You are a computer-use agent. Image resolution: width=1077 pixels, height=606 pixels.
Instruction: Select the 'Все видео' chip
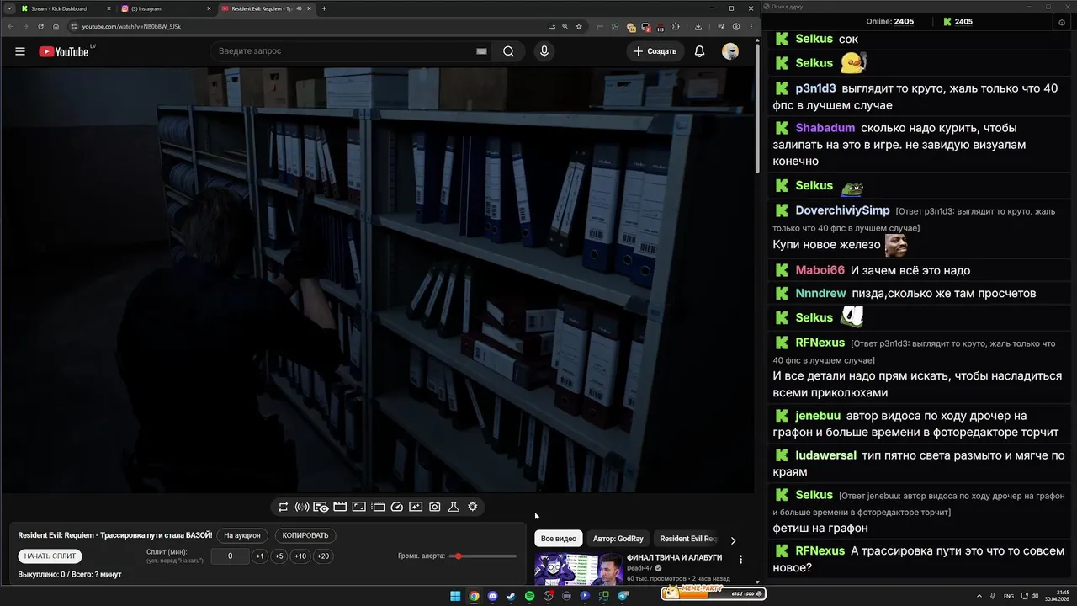pos(559,539)
